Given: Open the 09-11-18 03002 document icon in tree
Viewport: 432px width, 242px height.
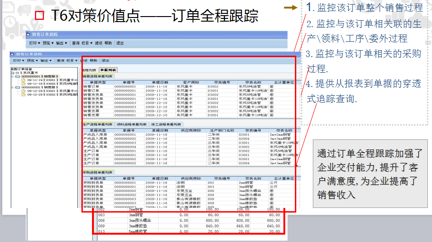Looking at the screenshot, I should click(x=23, y=84).
